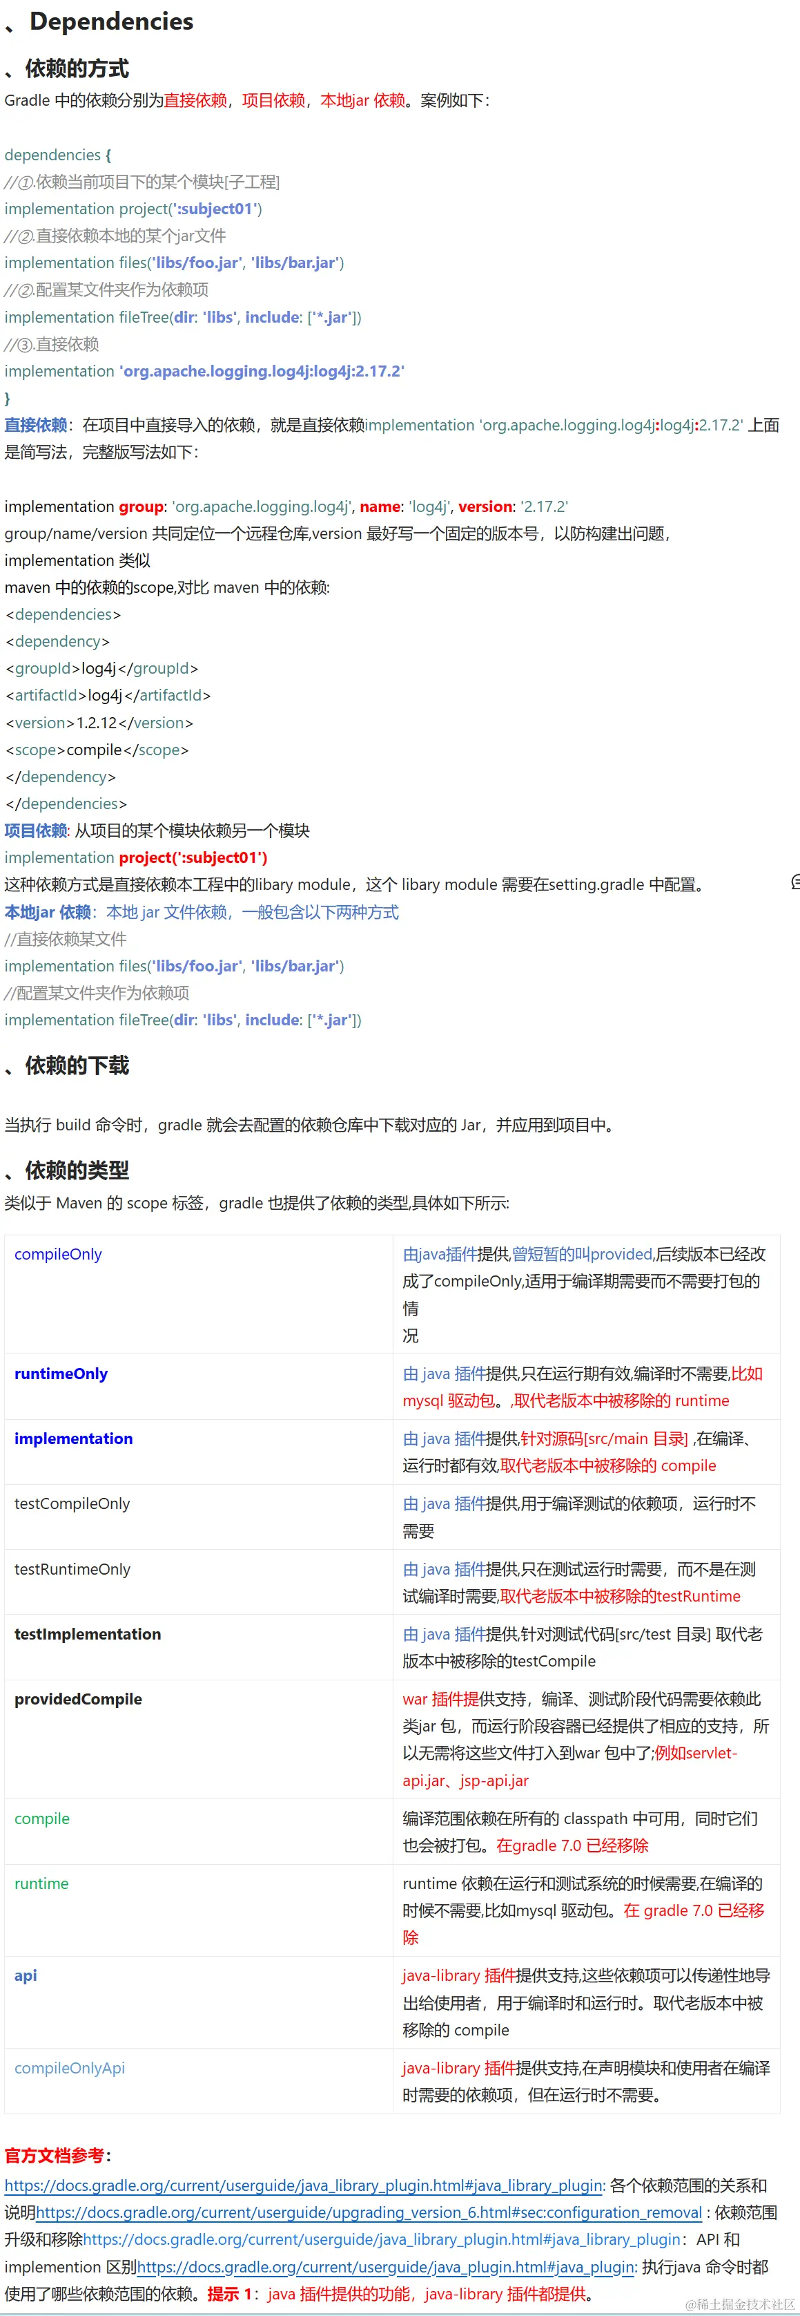Click the </dependencies> closing tag line
The height and width of the screenshot is (2316, 800).
(x=66, y=804)
